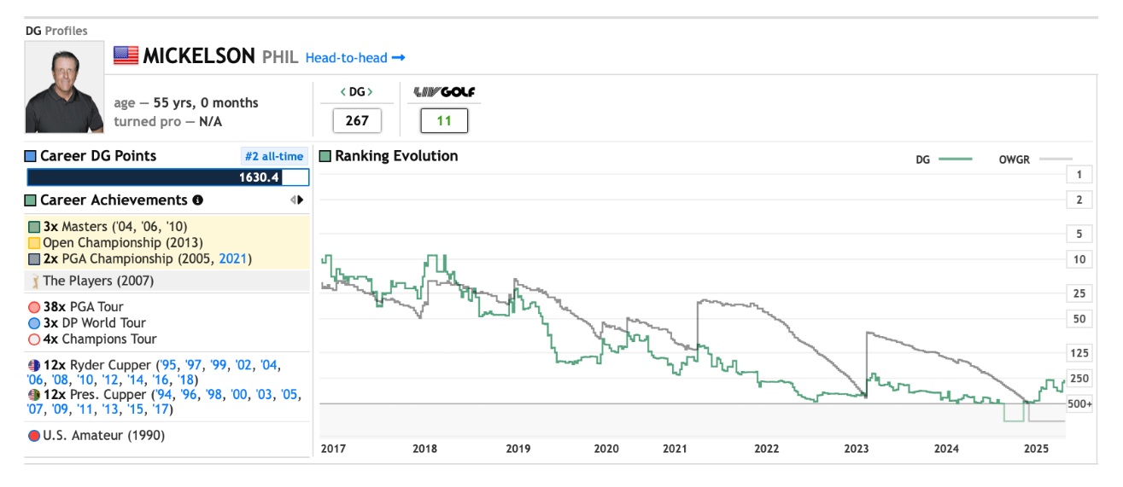This screenshot has width=1123, height=487.
Task: Open the '94 Presidents Cup link
Action: (163, 395)
